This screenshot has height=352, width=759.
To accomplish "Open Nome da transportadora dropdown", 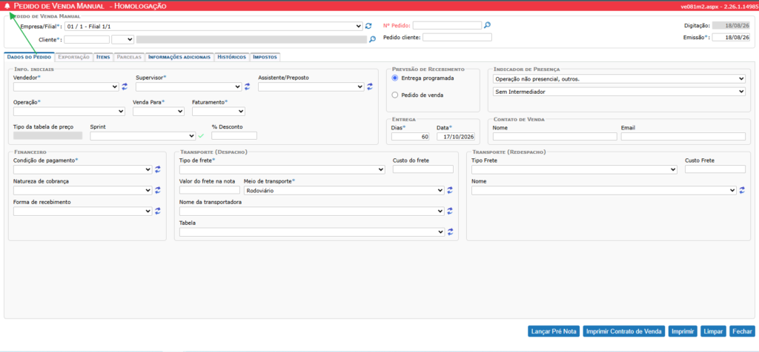I will (x=312, y=211).
